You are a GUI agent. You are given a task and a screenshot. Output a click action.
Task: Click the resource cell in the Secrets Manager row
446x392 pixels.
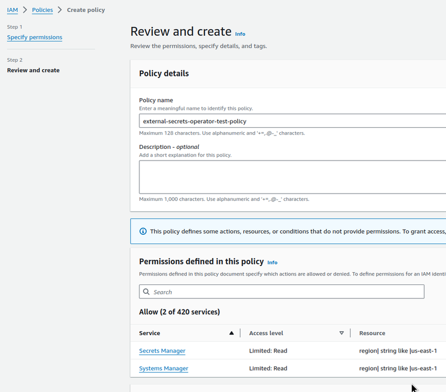(x=398, y=351)
